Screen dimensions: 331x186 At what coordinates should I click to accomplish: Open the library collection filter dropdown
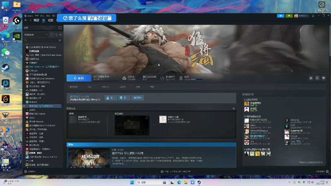[x=36, y=35]
